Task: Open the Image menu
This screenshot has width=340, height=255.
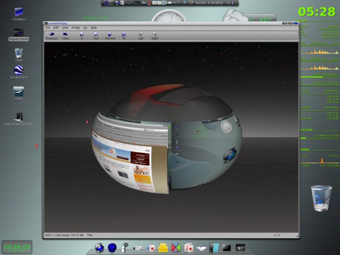Action: [x=76, y=28]
